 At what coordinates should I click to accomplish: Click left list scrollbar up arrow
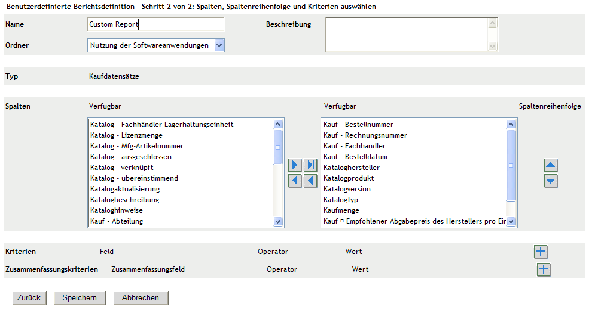pos(277,124)
